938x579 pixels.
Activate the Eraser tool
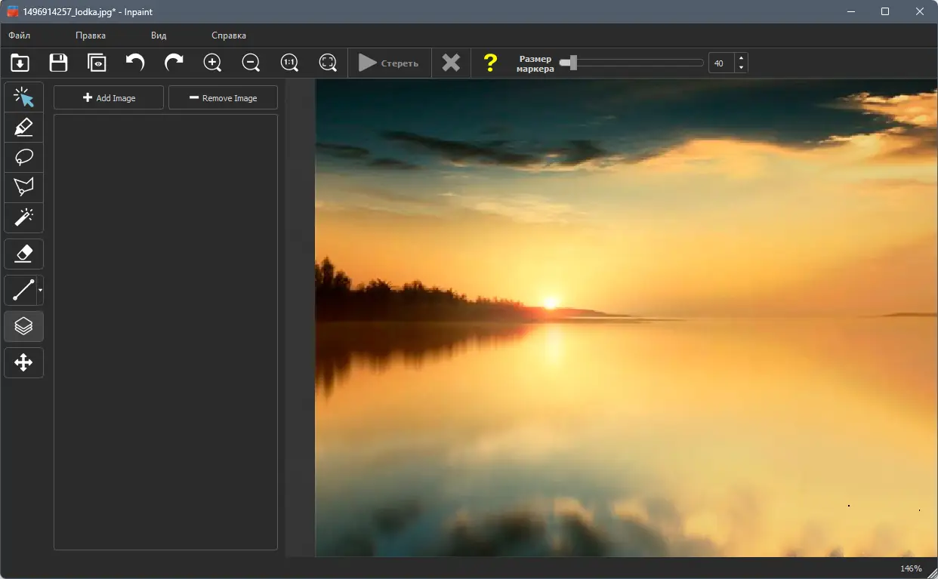[23, 254]
